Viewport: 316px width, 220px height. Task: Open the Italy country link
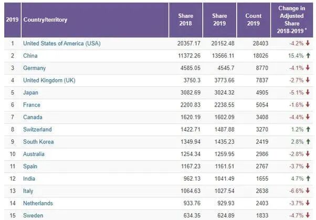(28, 191)
